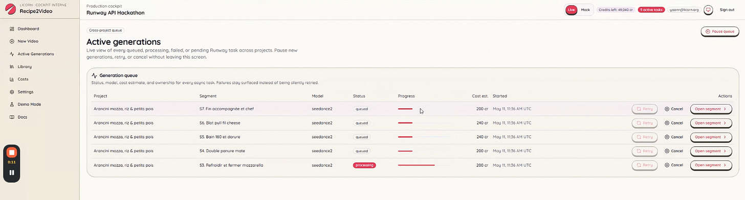Viewport: 745px width, 200px height.
Task: Click the Status column header
Action: coord(359,96)
